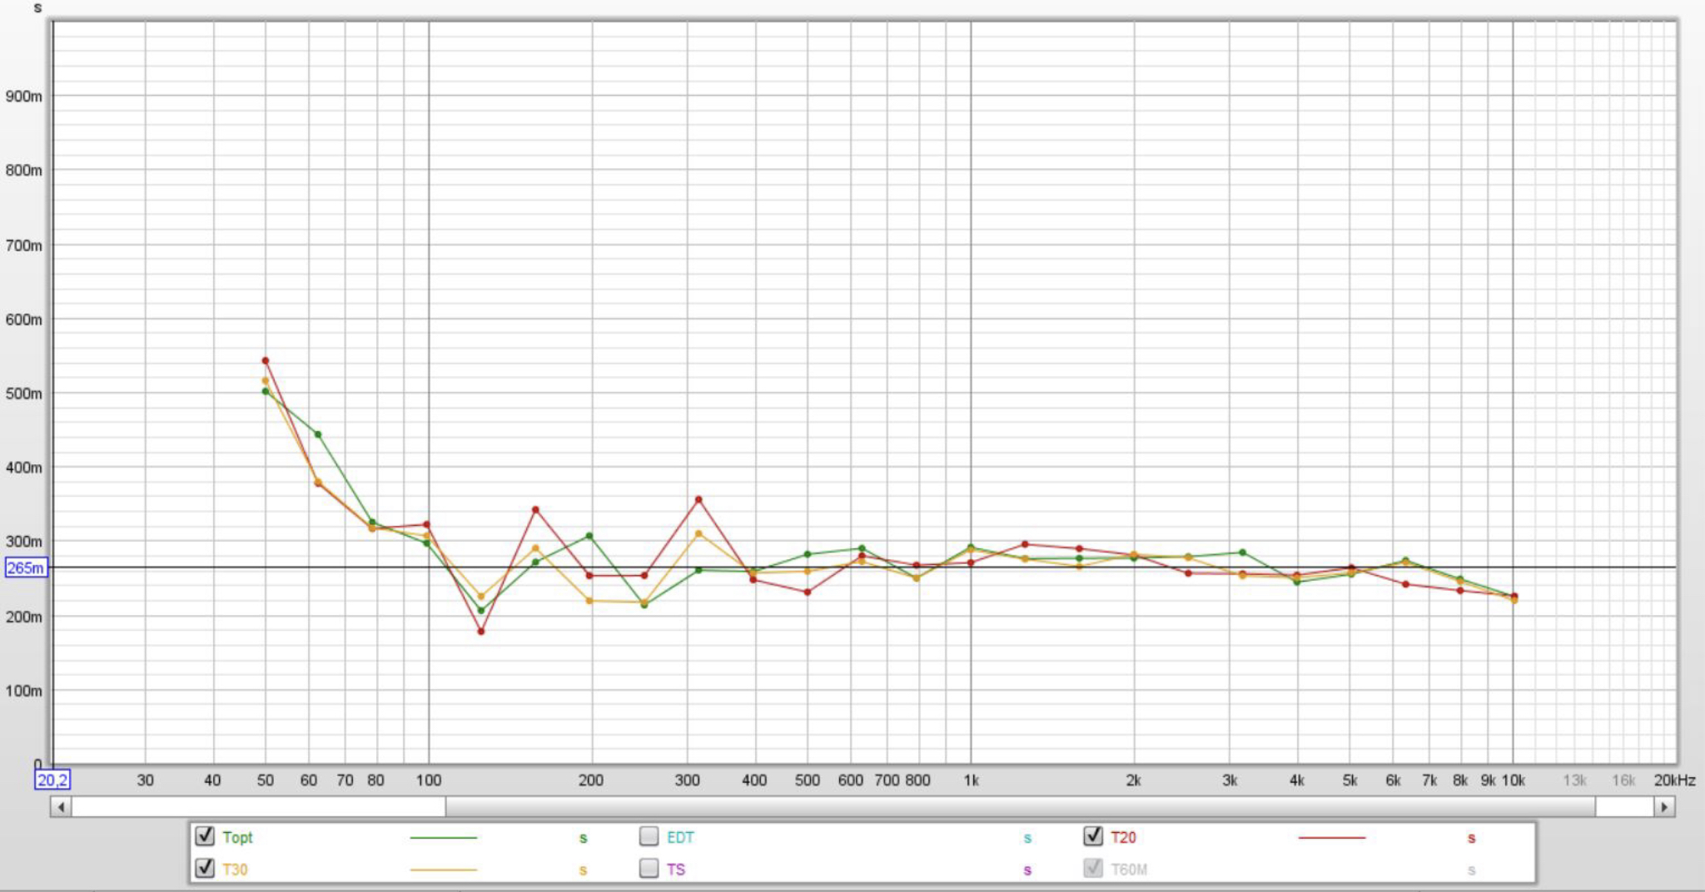
Task: Click the disabled T60M checkbox
Action: pyautogui.click(x=1093, y=868)
